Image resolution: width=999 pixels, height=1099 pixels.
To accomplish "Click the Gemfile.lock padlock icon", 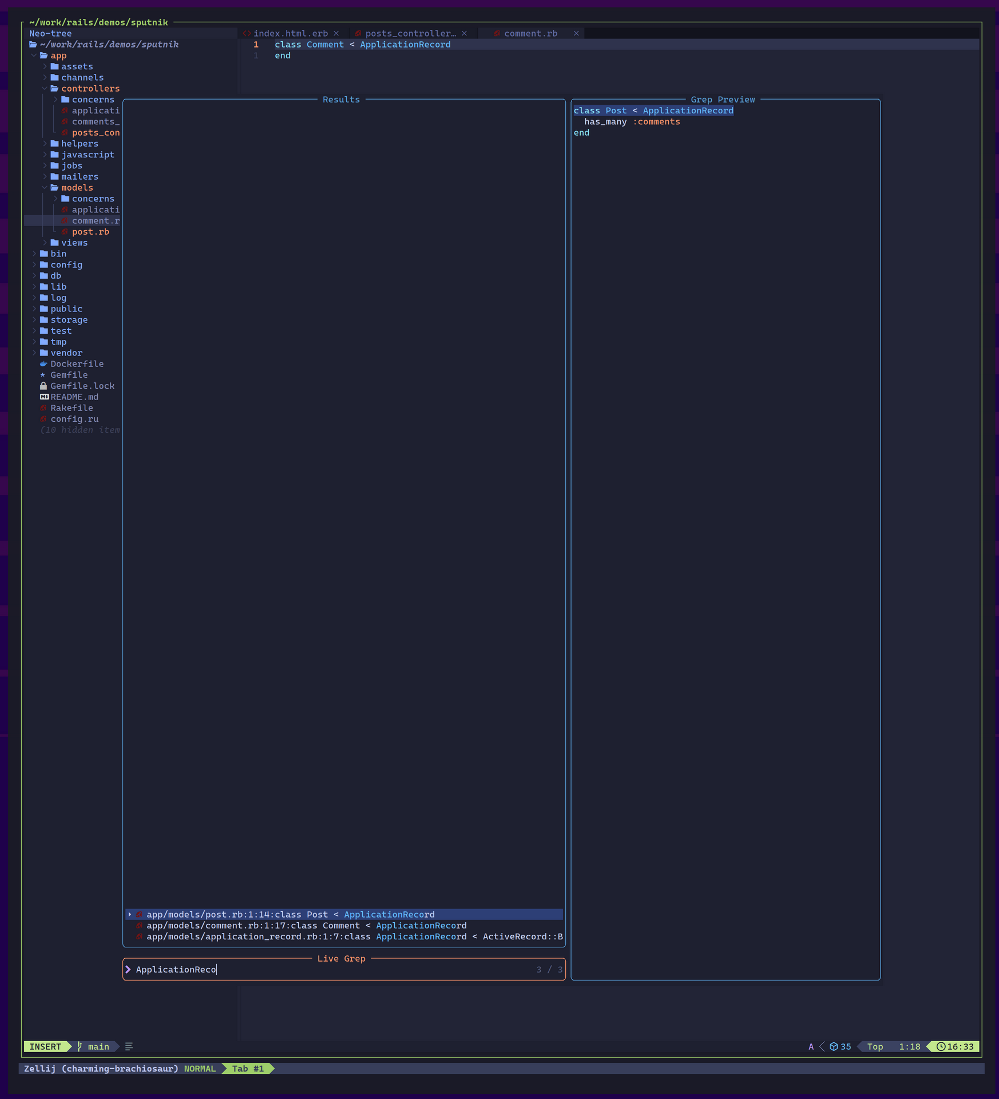I will [43, 386].
